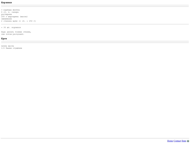Viewport: 190px width, 143px height.
Task: Open the Stats link in the footer
Action: pos(184,141)
